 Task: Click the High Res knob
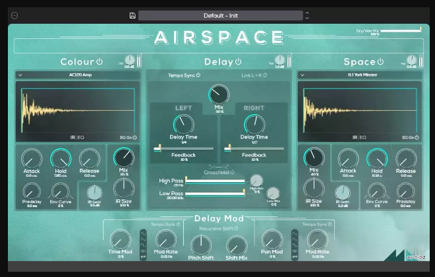click(x=256, y=181)
